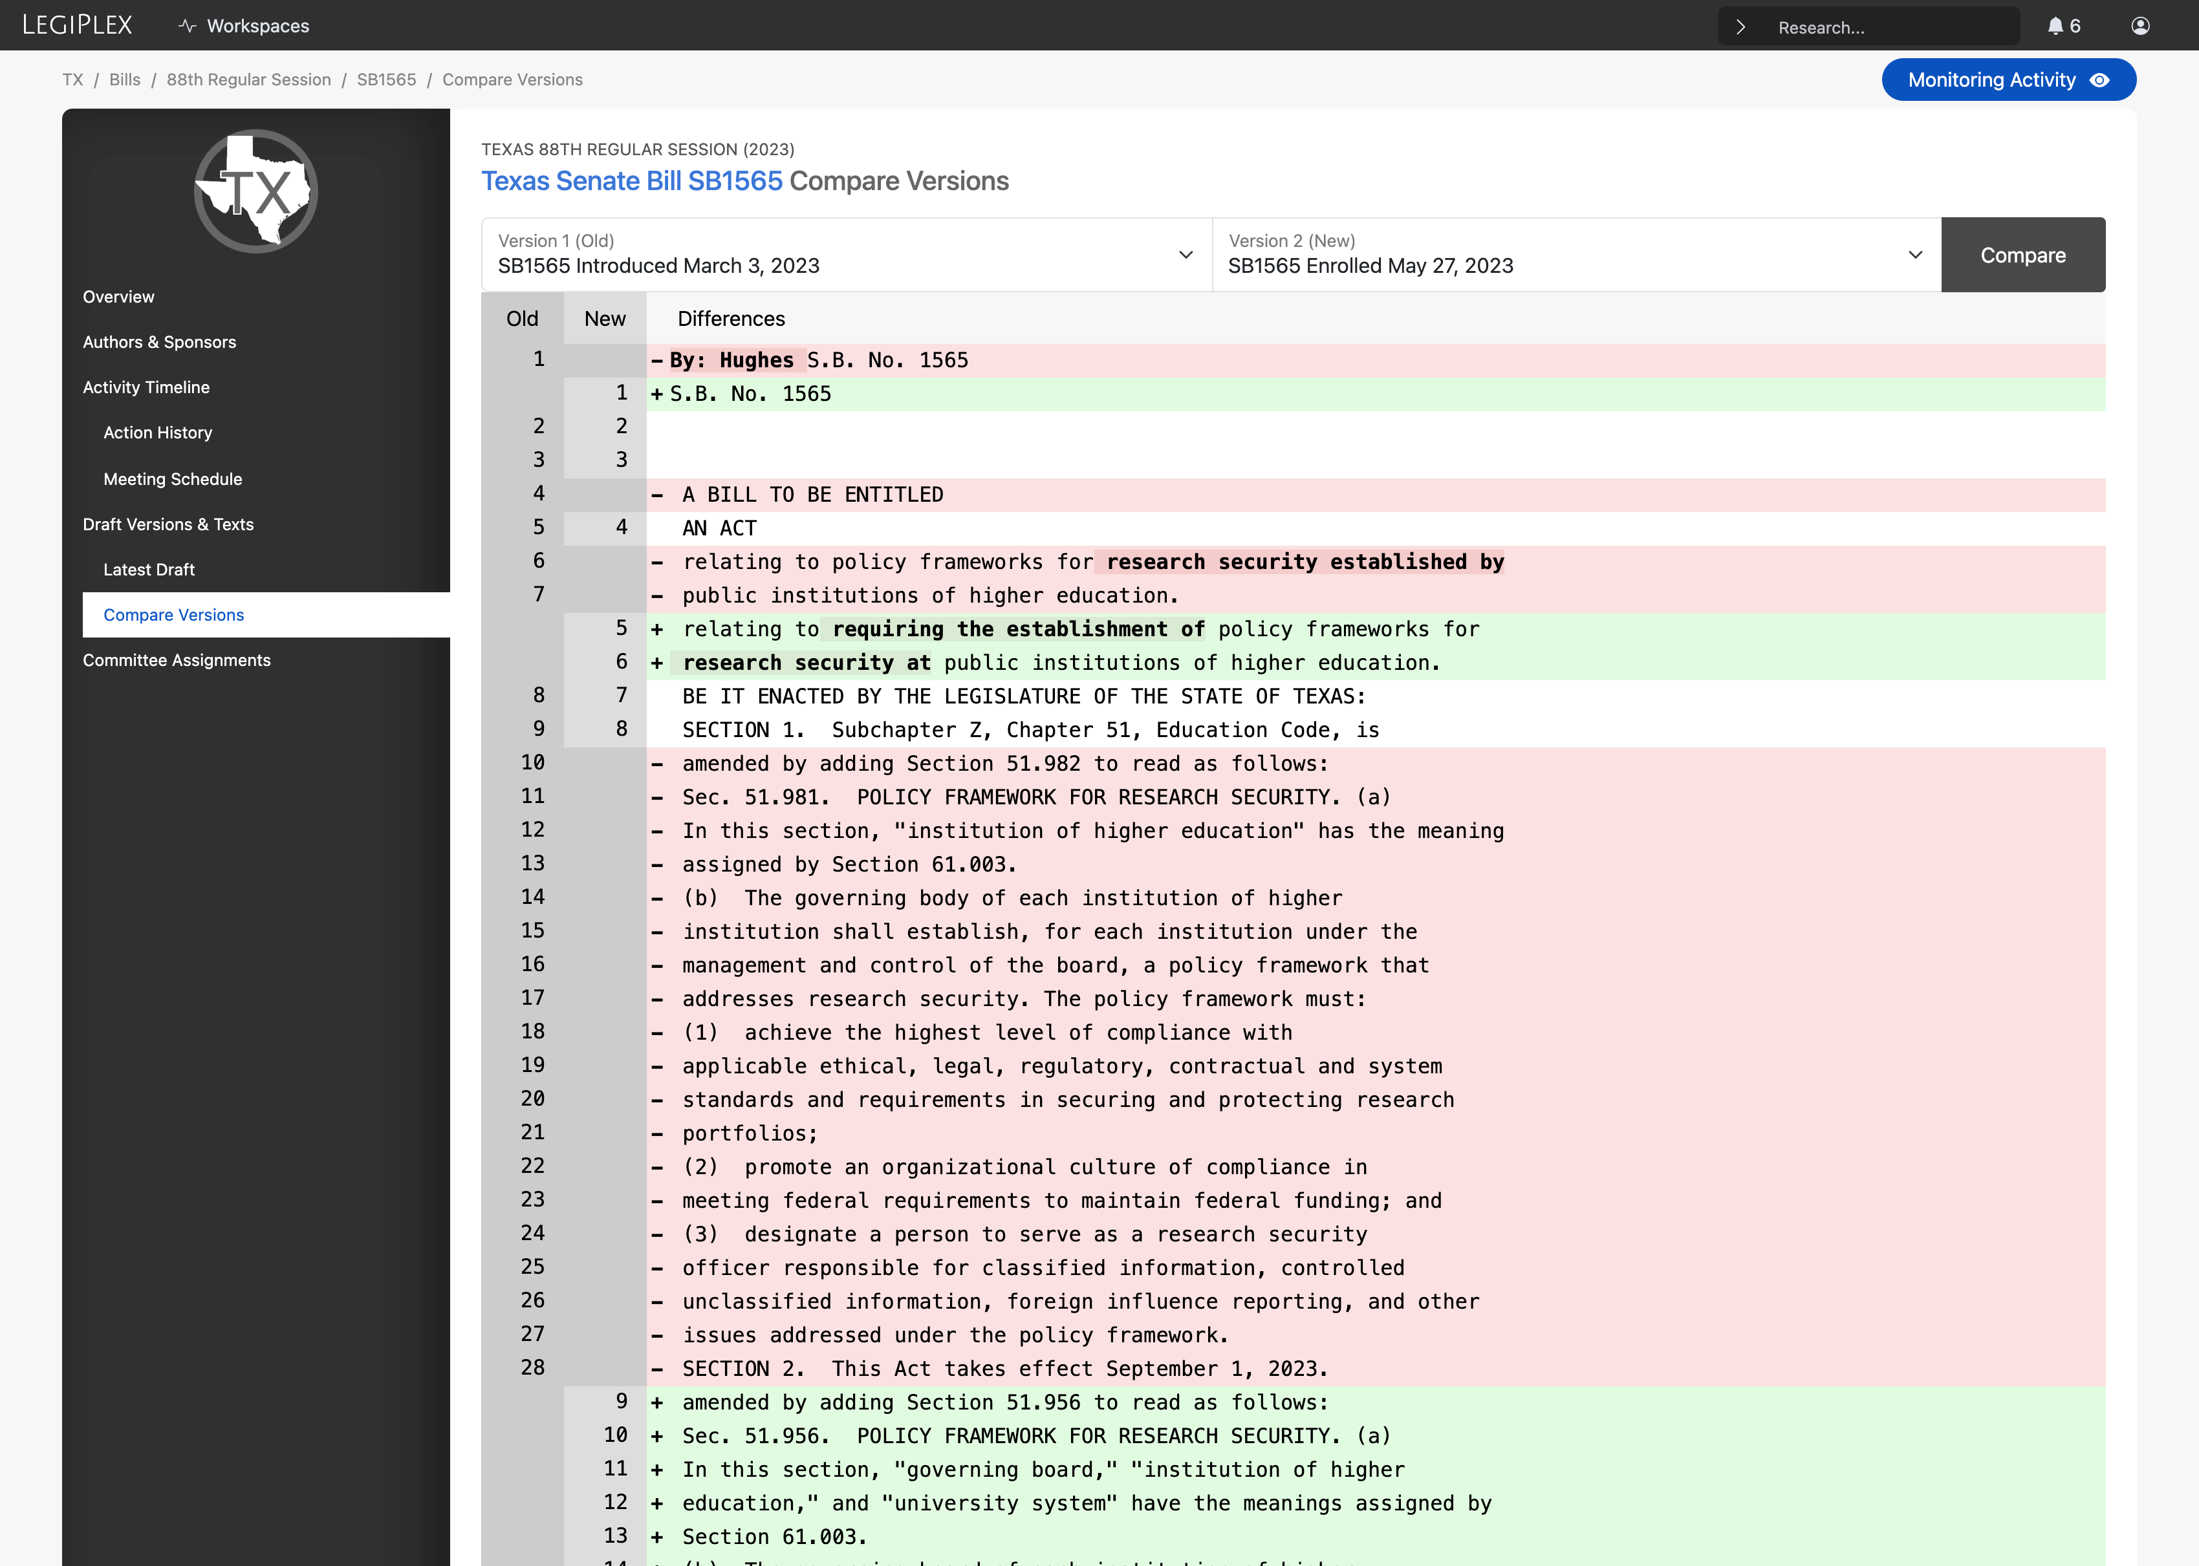Image resolution: width=2199 pixels, height=1566 pixels.
Task: Open the Workspaces menu
Action: (244, 26)
